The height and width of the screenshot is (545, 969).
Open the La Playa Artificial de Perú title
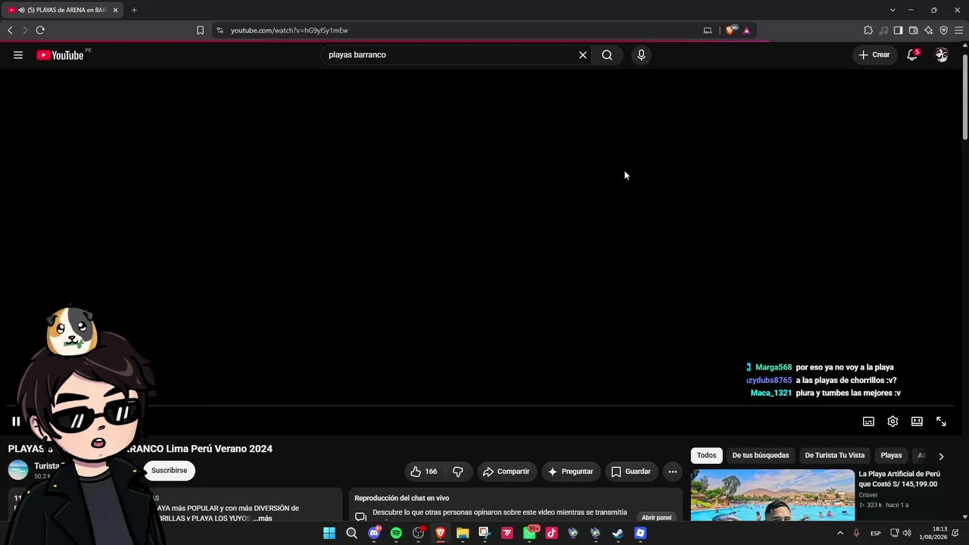tap(899, 479)
